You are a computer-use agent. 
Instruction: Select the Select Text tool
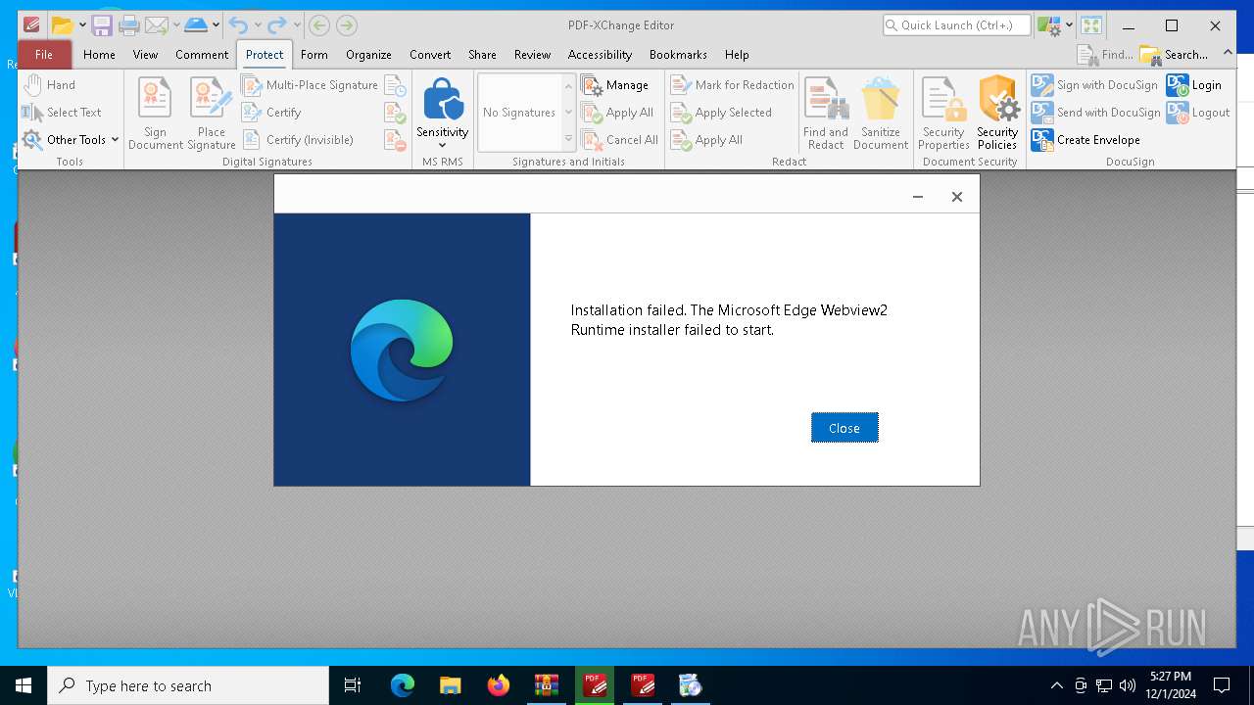63,113
